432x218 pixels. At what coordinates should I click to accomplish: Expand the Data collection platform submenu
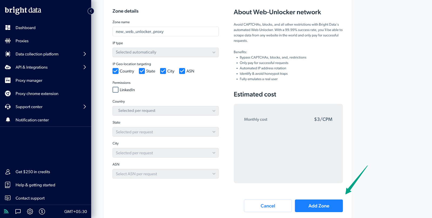pyautogui.click(x=85, y=54)
